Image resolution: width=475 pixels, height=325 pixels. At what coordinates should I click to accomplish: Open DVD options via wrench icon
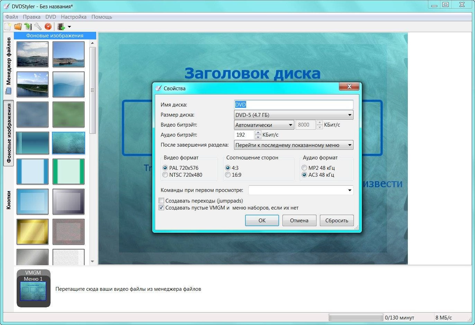(x=38, y=26)
